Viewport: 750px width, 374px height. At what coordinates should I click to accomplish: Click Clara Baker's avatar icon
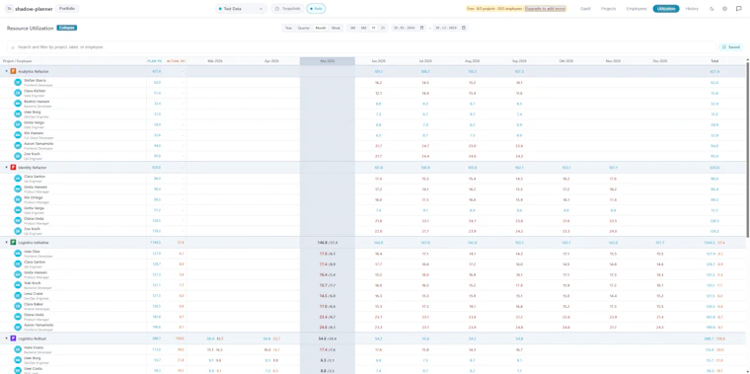pyautogui.click(x=18, y=306)
